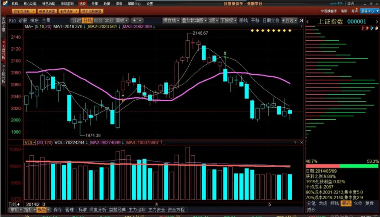Click the B buy signal marker
Screen dimensions: 380x217
pos(123,100)
